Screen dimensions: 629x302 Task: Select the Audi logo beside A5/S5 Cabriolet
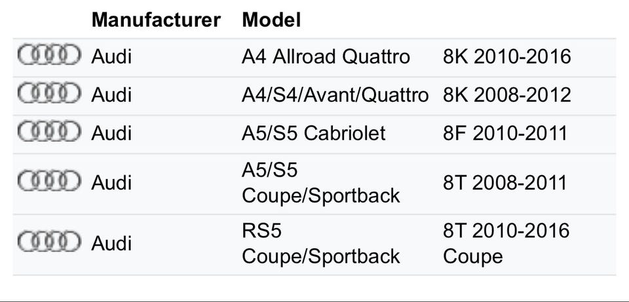[49, 133]
